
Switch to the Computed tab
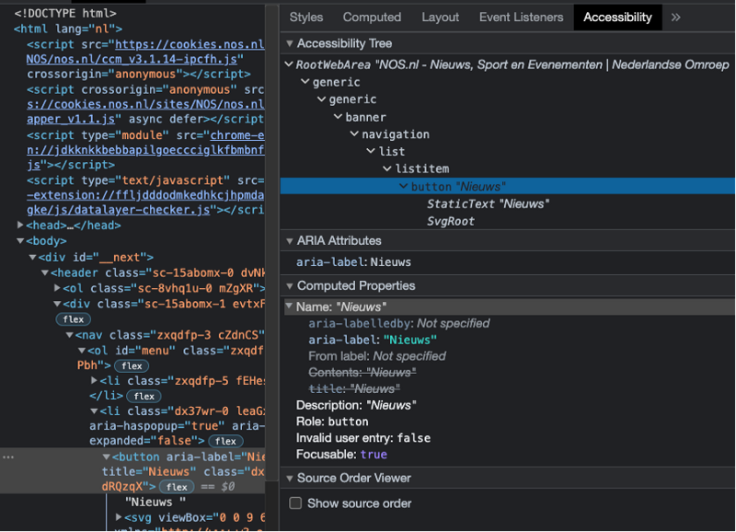372,17
